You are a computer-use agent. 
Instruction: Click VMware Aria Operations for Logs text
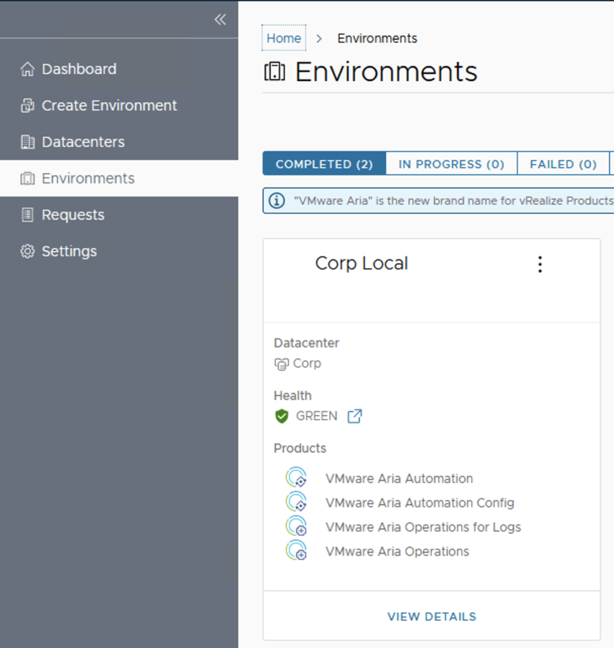(x=423, y=527)
